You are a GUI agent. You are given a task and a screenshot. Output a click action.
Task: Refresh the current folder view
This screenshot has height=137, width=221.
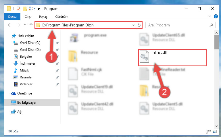(139, 25)
